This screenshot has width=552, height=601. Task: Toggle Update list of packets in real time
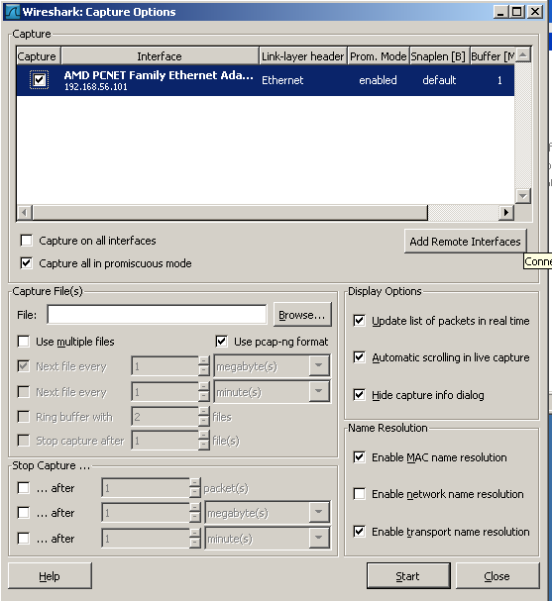[x=359, y=321]
